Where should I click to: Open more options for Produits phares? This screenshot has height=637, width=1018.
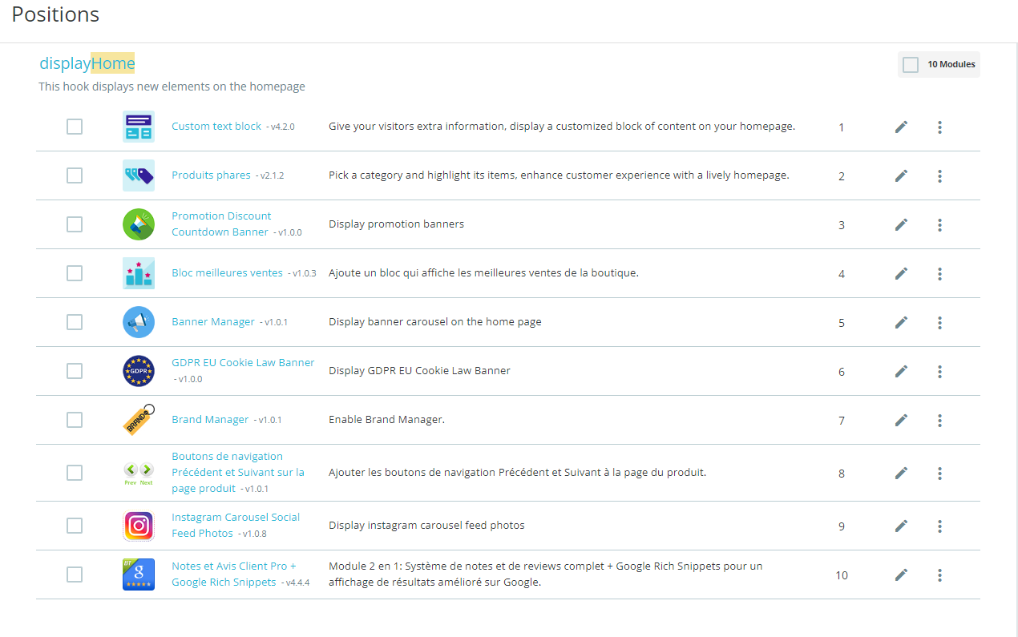tap(939, 175)
